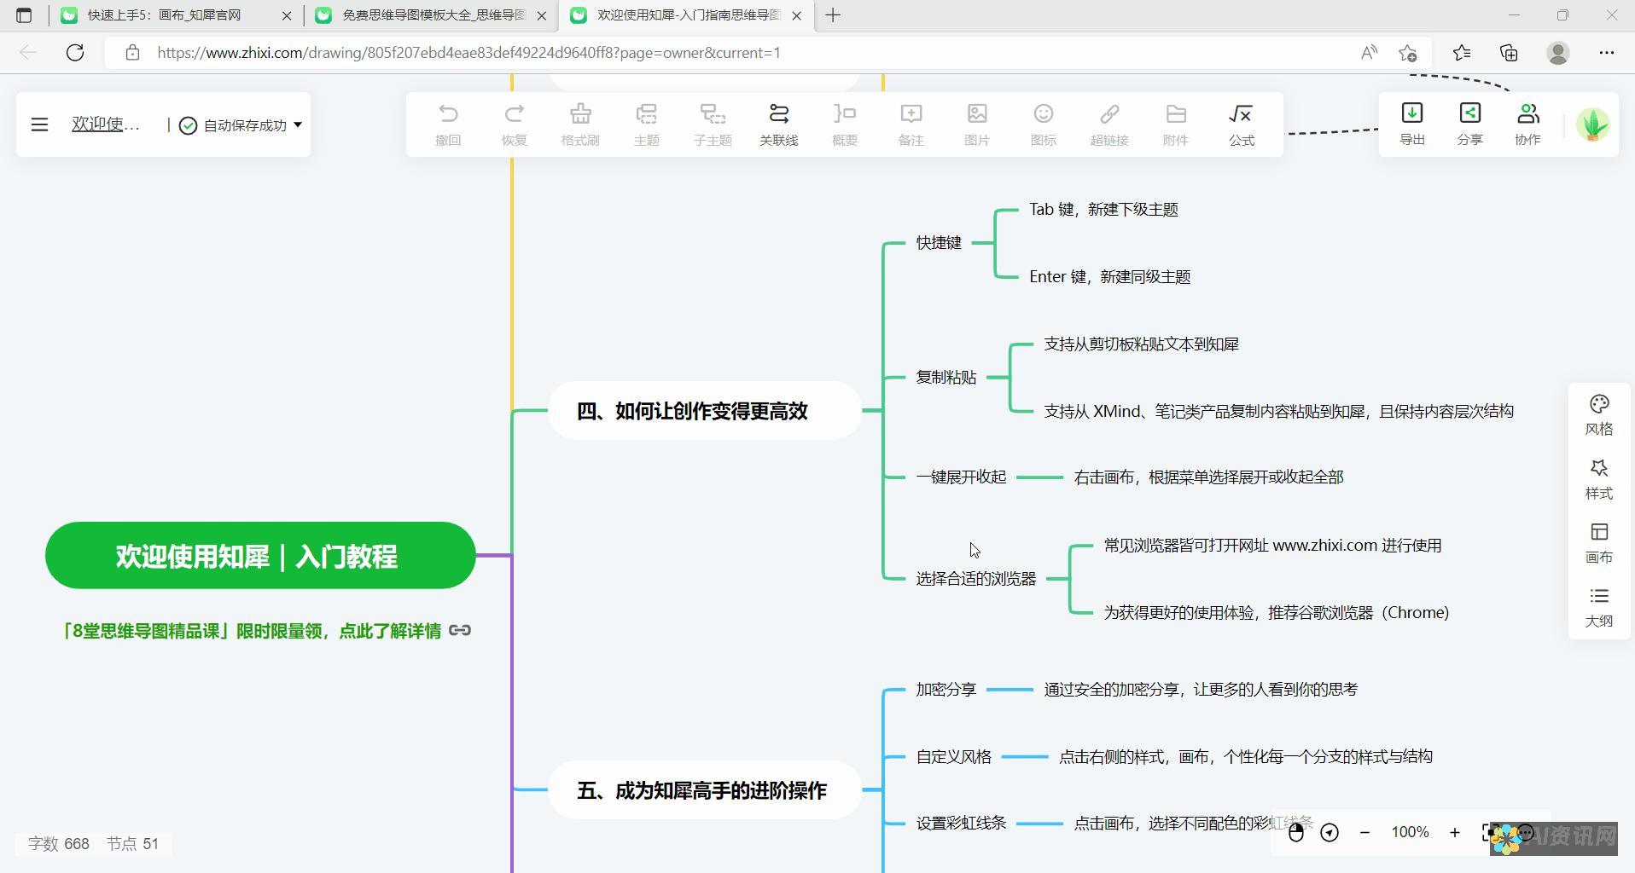This screenshot has height=873, width=1635.
Task: Click the text 右击画布，根据菜单选择展开或收起全部
Action: [1208, 477]
